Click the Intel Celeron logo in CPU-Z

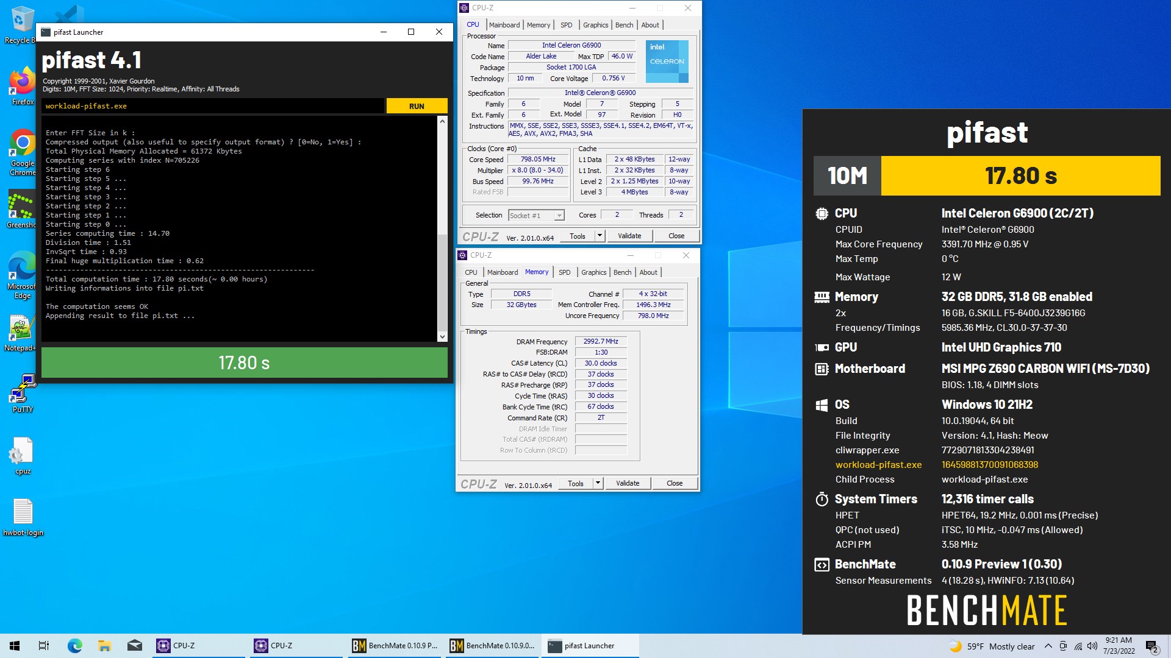tap(667, 61)
